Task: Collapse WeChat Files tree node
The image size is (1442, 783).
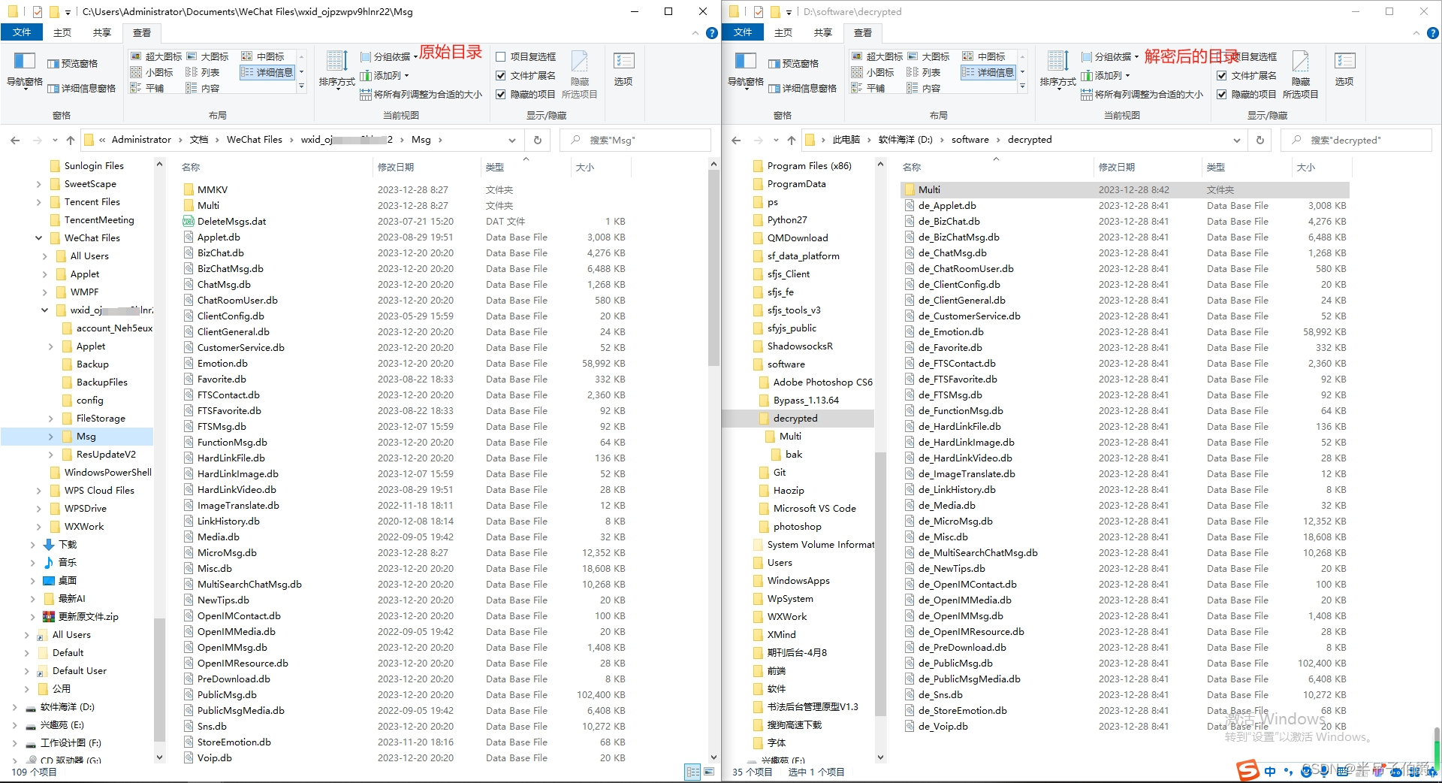Action: tap(38, 238)
